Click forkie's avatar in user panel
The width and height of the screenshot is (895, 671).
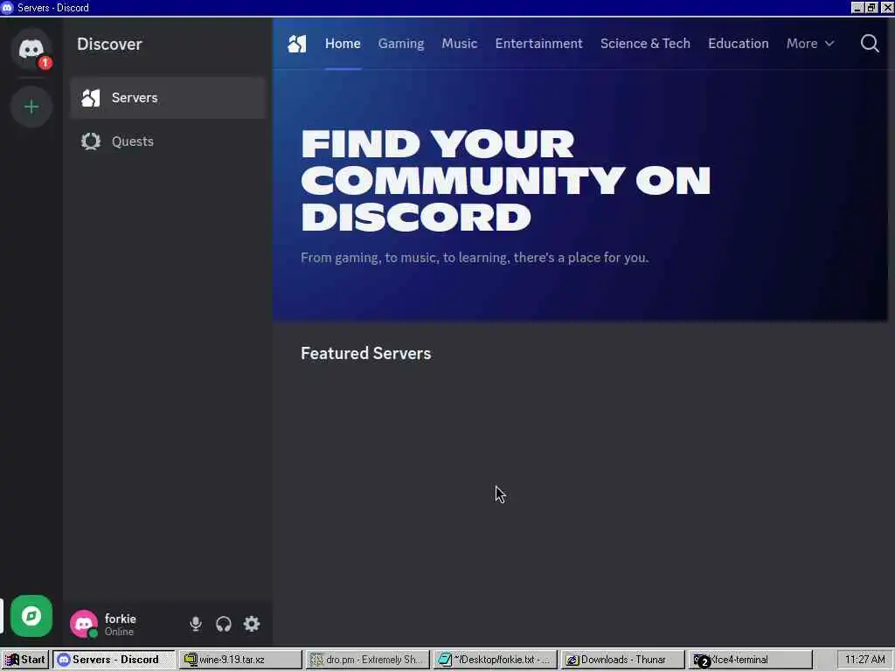[x=84, y=624]
